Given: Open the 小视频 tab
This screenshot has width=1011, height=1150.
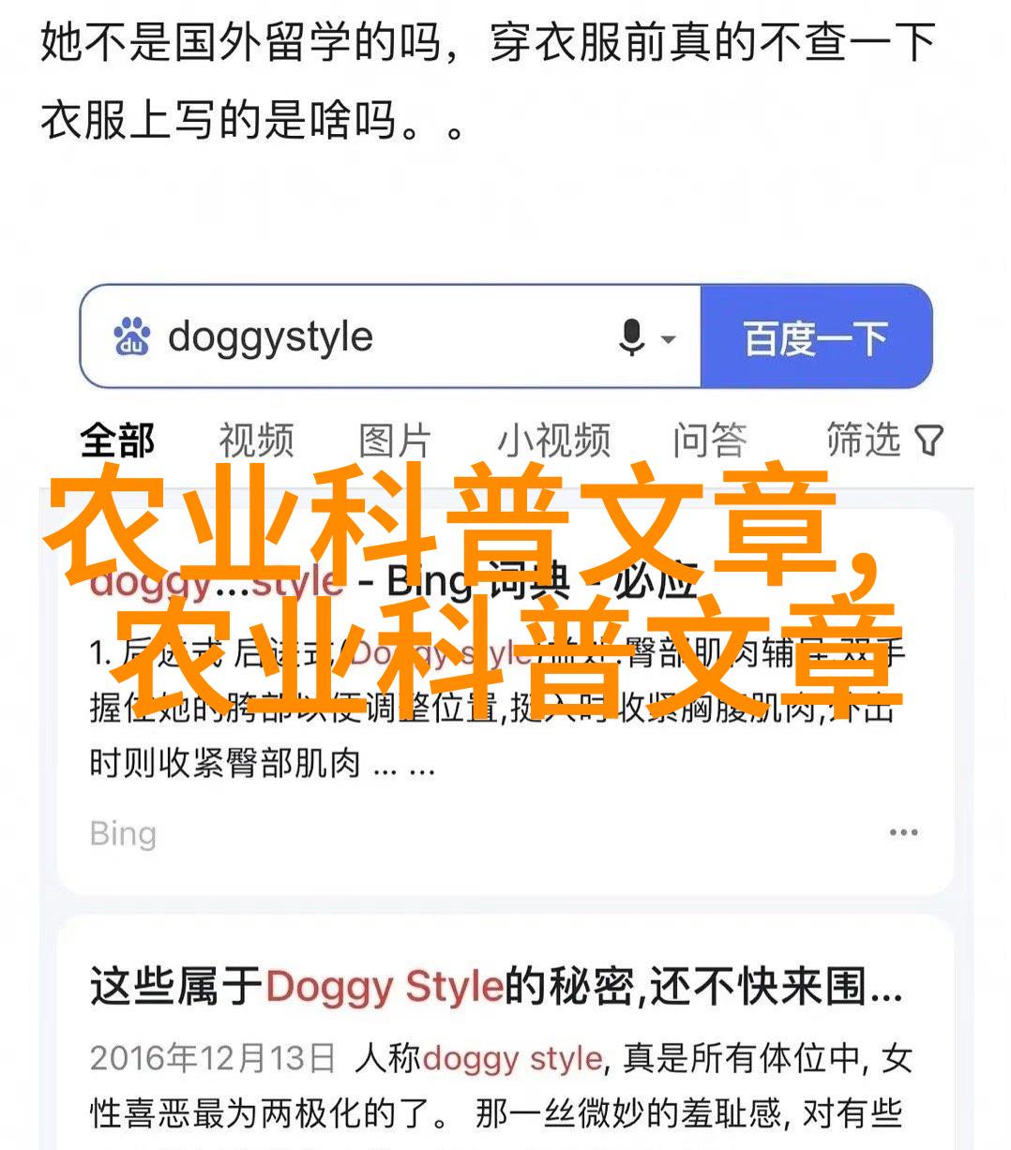Looking at the screenshot, I should pos(553,440).
